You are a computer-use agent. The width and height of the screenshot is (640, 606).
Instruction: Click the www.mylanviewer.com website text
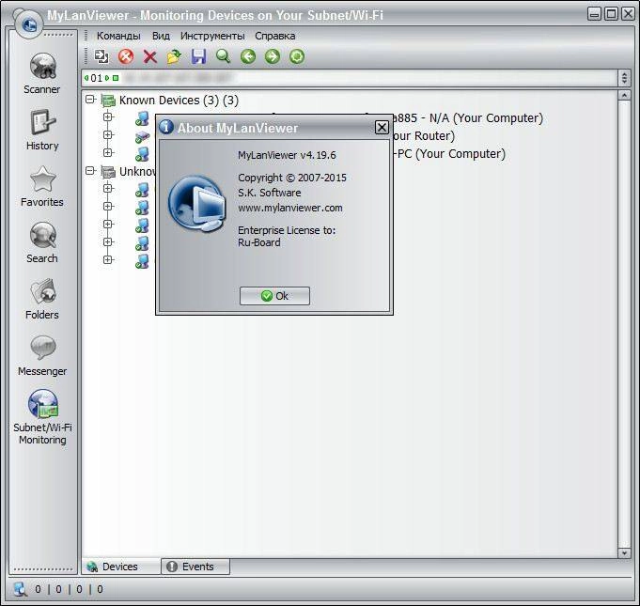290,208
